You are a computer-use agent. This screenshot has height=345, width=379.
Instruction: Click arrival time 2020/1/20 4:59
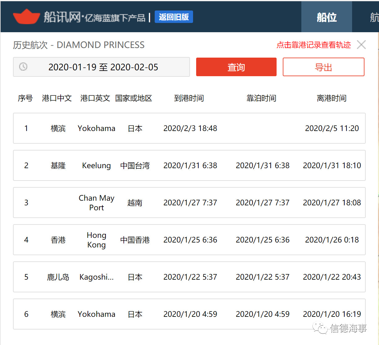190,314
